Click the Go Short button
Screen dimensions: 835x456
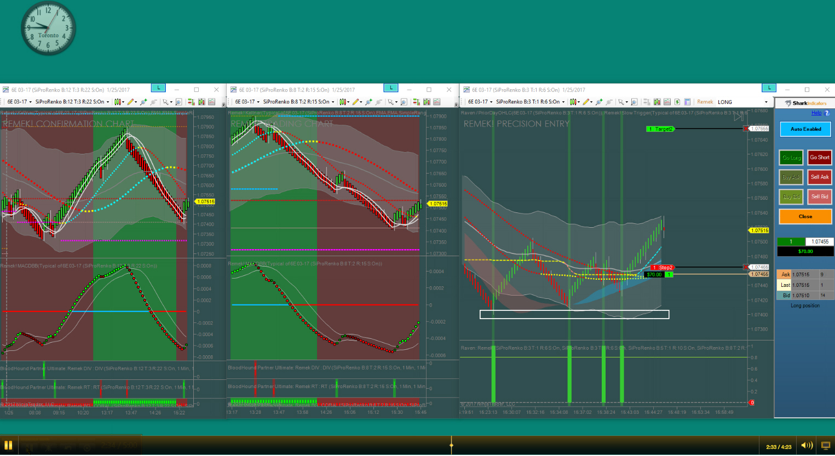(820, 158)
